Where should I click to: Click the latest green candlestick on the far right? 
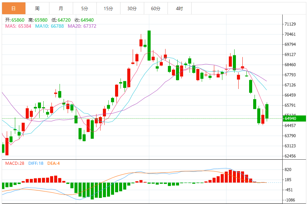(x=267, y=111)
